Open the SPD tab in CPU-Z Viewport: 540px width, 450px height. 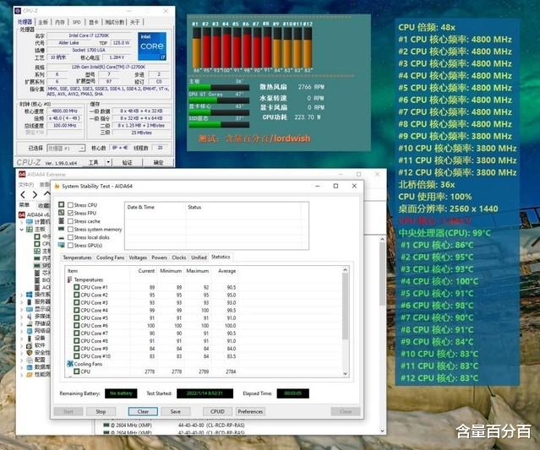pos(76,22)
